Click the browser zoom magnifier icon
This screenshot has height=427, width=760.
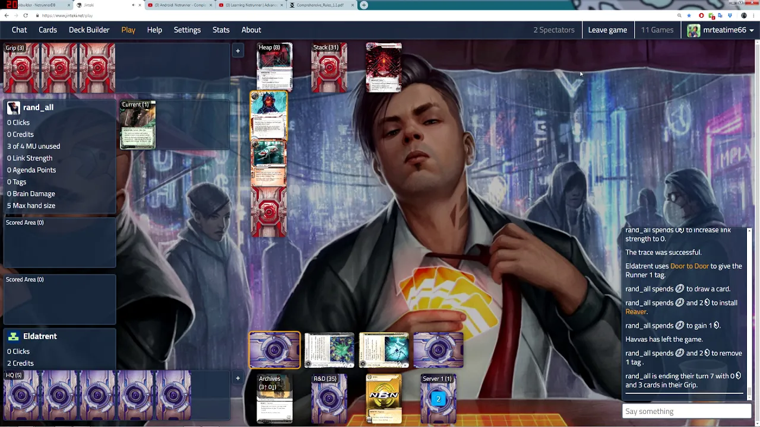(x=679, y=15)
